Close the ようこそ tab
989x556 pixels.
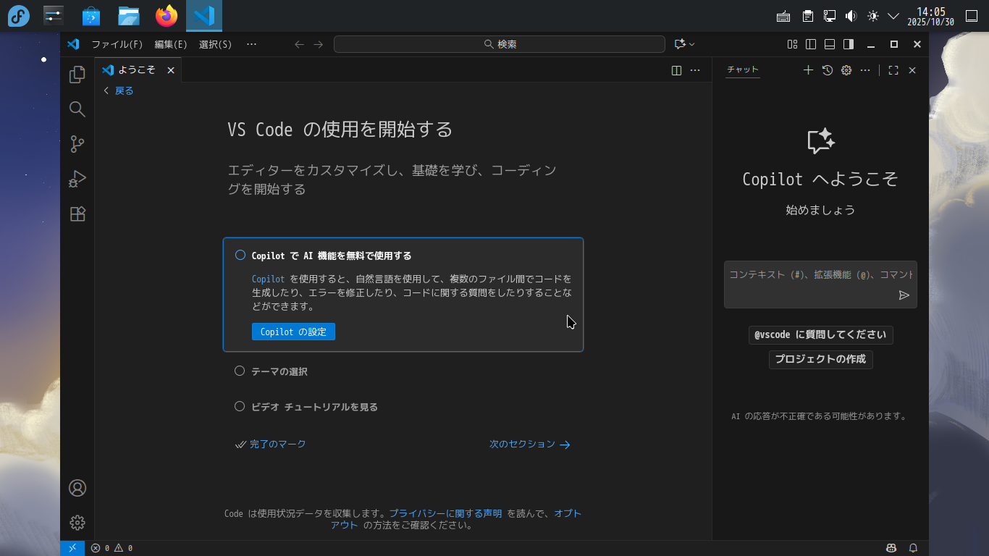(171, 70)
